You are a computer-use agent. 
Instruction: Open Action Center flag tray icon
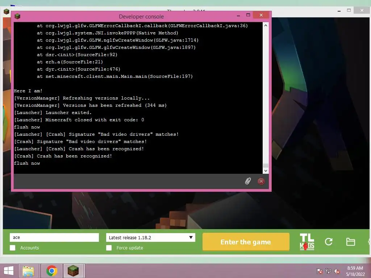point(320,271)
